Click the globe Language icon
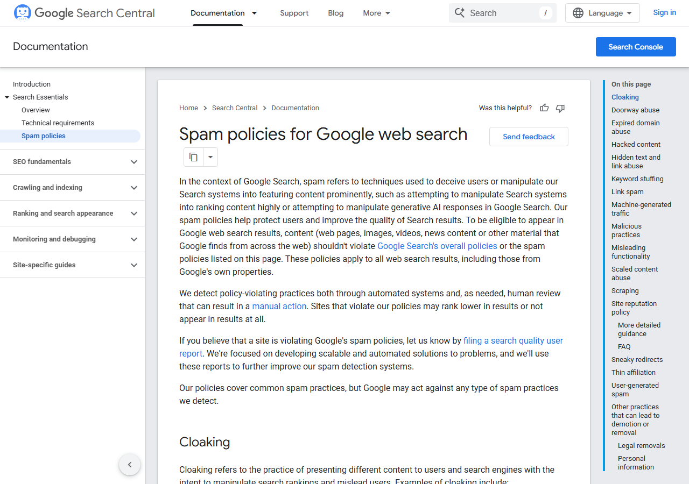Screen dimensions: 689x484 click(x=578, y=13)
